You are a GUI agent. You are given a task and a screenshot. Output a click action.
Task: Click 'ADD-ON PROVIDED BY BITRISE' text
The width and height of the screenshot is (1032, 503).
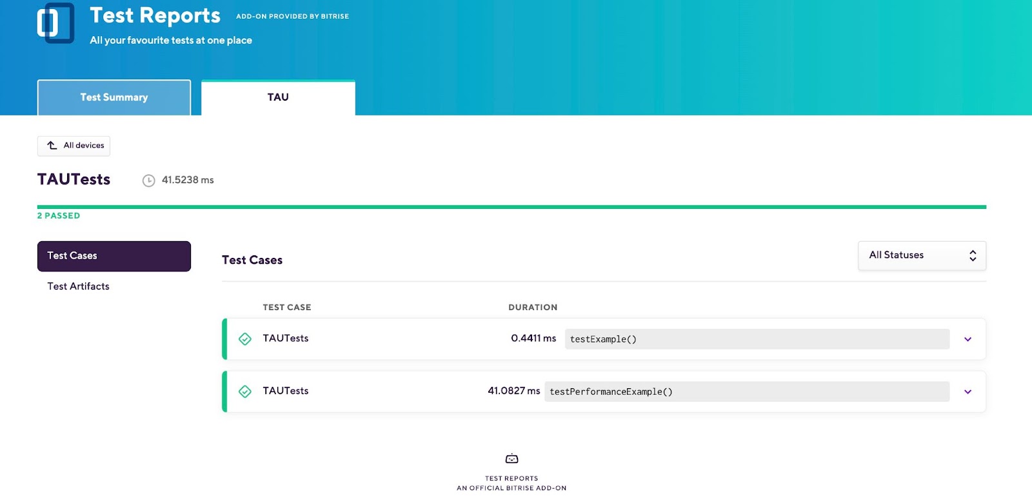point(292,17)
